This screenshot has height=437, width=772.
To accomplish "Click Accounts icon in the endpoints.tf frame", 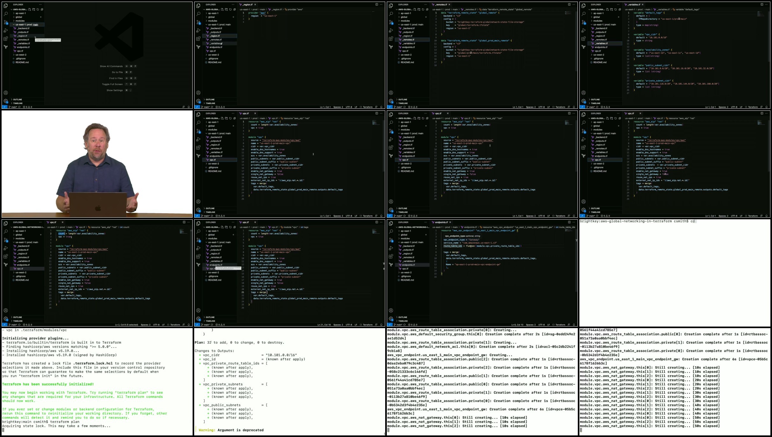I will tap(391, 310).
